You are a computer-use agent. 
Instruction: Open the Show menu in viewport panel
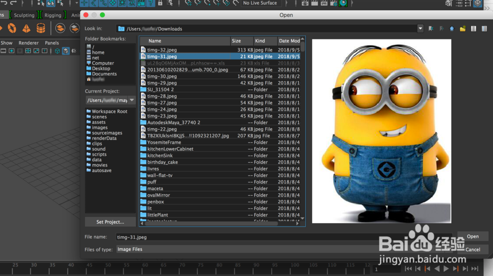(6, 43)
